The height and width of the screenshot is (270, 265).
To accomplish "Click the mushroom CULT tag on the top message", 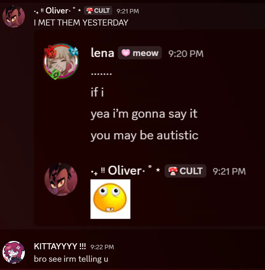I will pos(98,11).
